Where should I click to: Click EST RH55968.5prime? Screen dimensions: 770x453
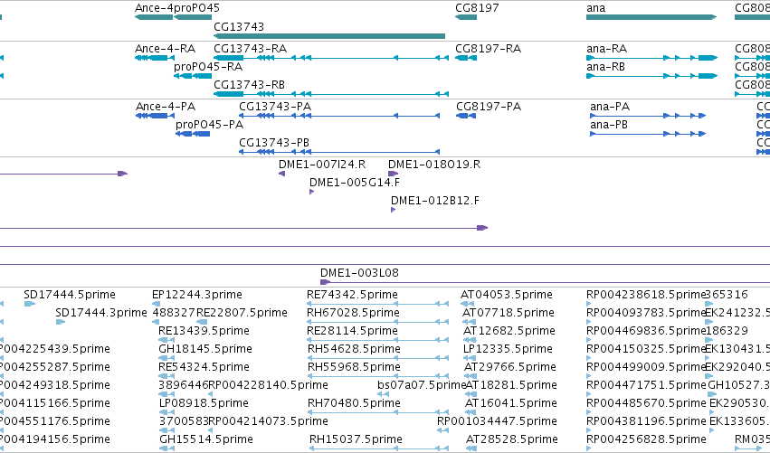tap(378, 376)
